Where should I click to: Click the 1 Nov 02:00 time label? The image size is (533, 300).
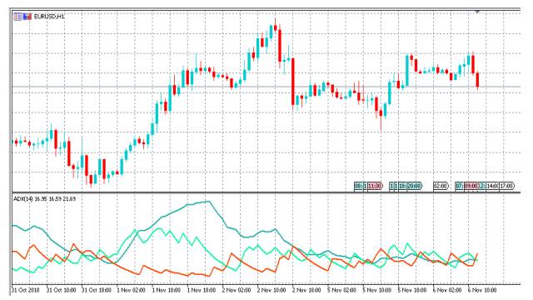pyautogui.click(x=132, y=290)
